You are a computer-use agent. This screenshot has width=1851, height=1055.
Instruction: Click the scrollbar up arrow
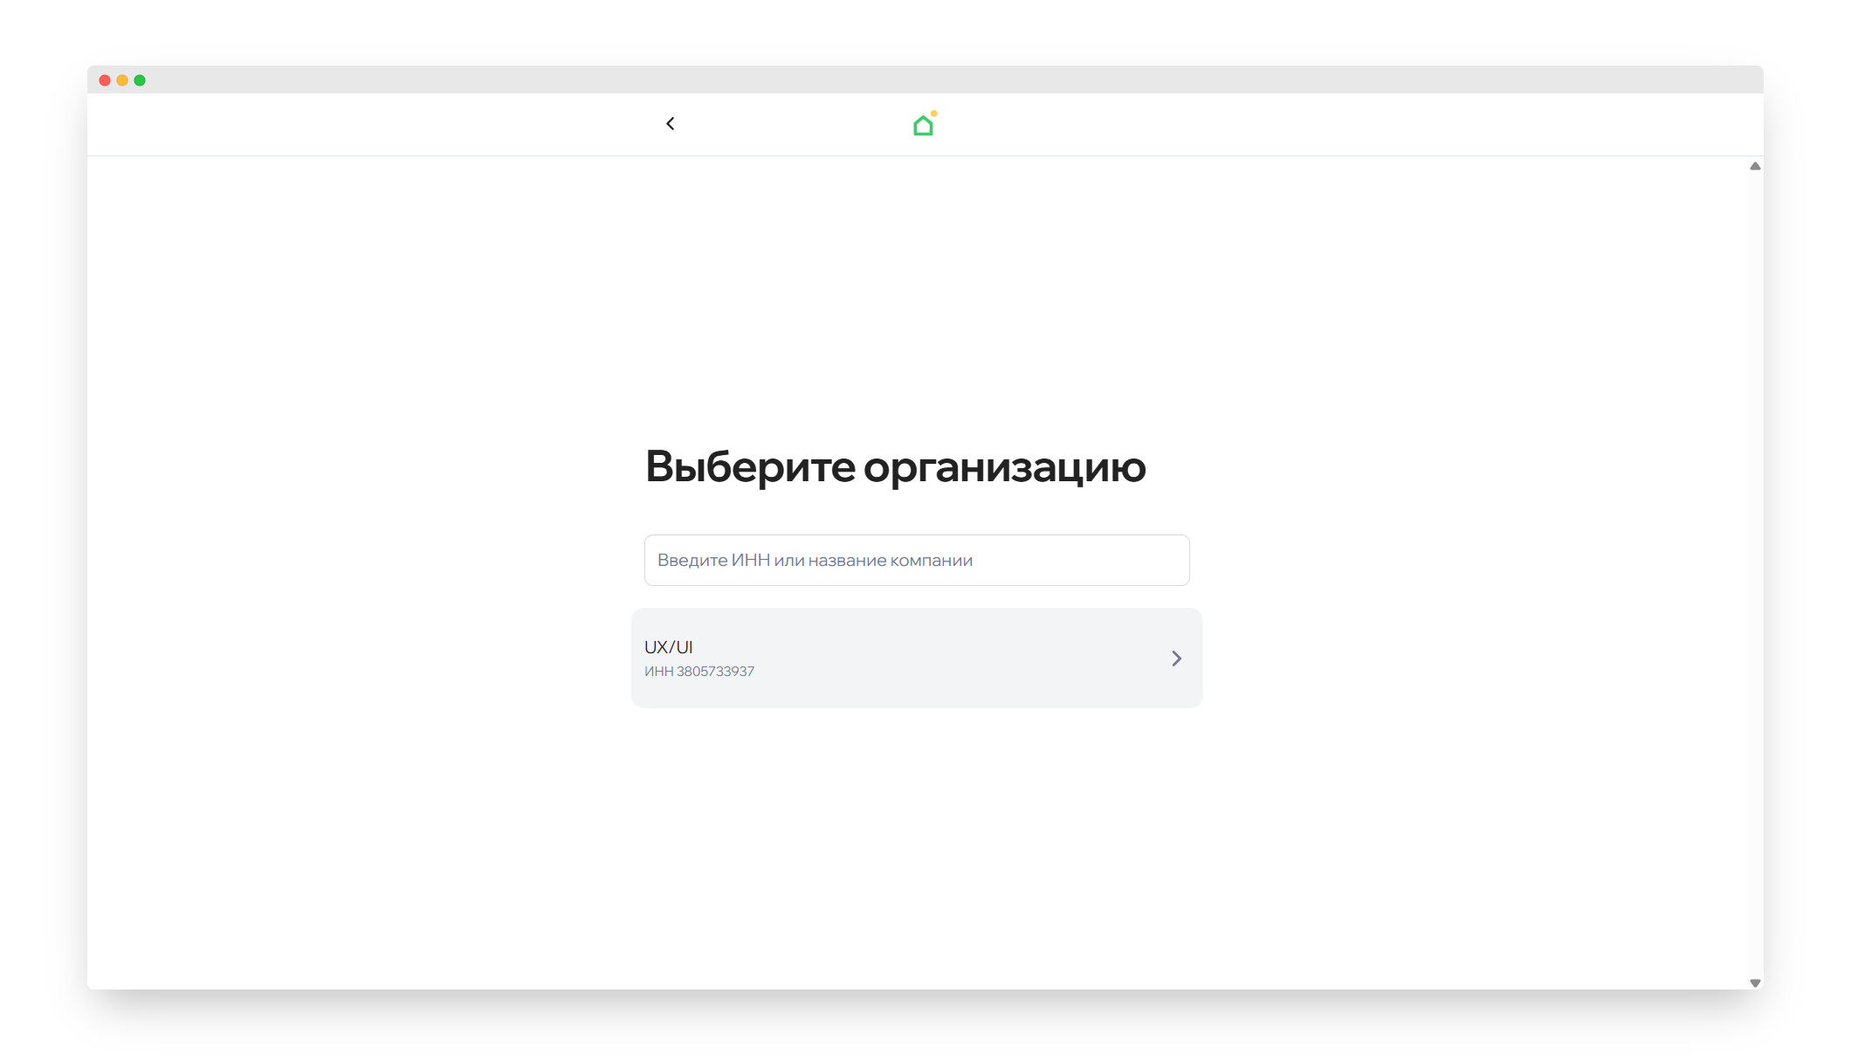click(x=1754, y=166)
